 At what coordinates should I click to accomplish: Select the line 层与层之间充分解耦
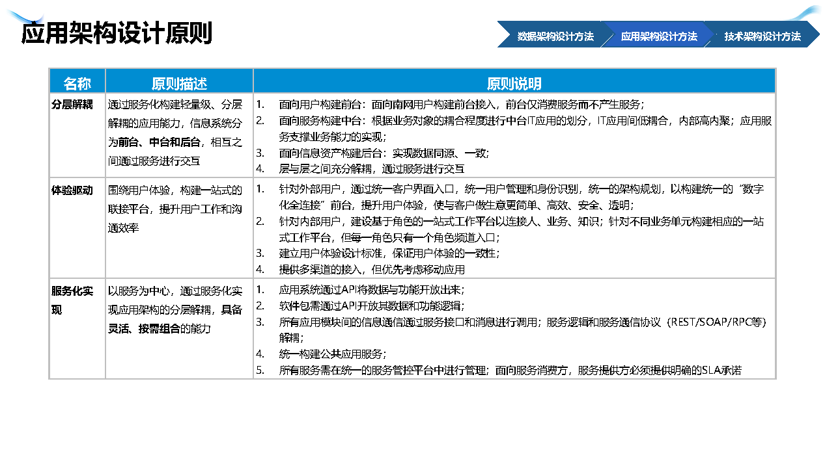click(371, 169)
